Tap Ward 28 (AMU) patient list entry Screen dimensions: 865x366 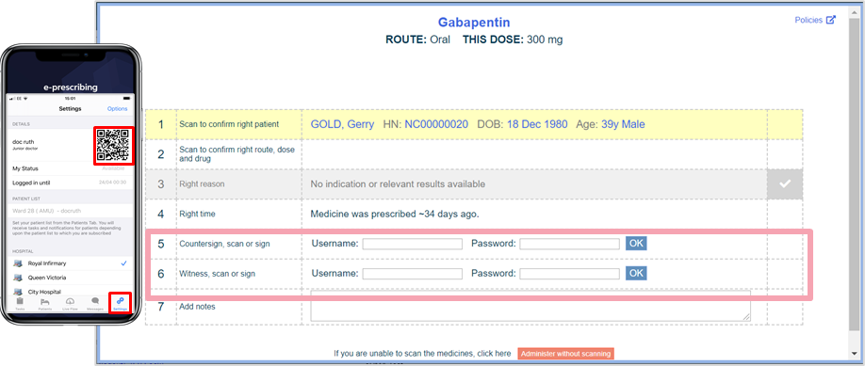coord(70,210)
